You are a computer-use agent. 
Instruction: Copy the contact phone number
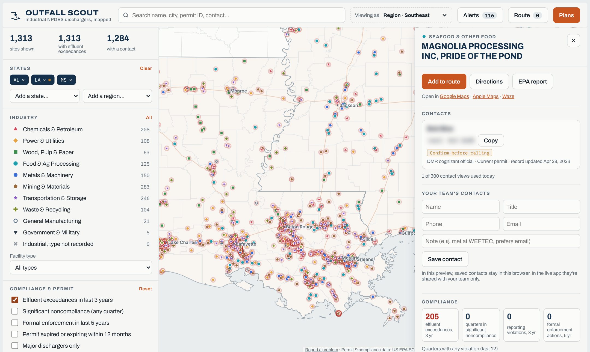[491, 141]
